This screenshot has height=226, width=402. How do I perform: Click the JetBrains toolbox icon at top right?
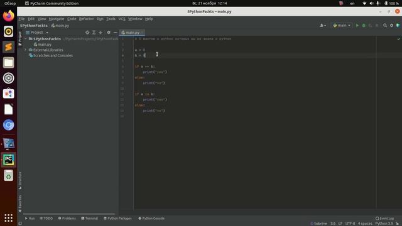398,25
